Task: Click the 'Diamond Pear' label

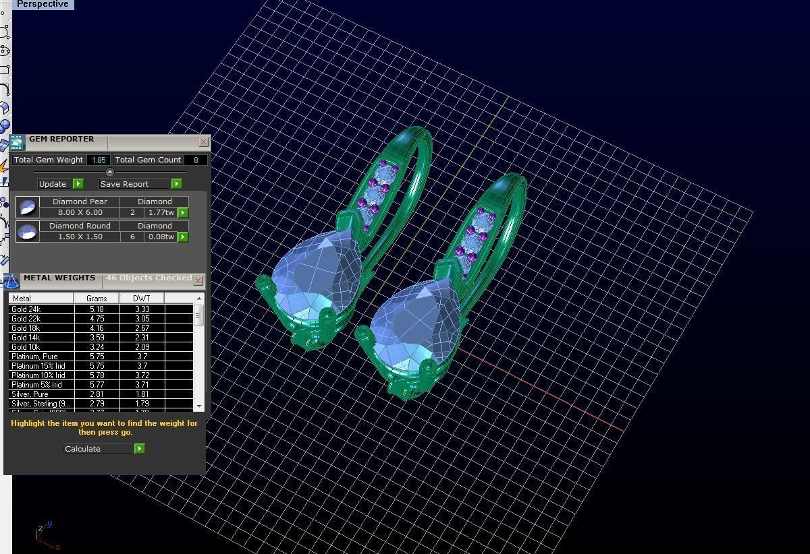Action: [80, 202]
